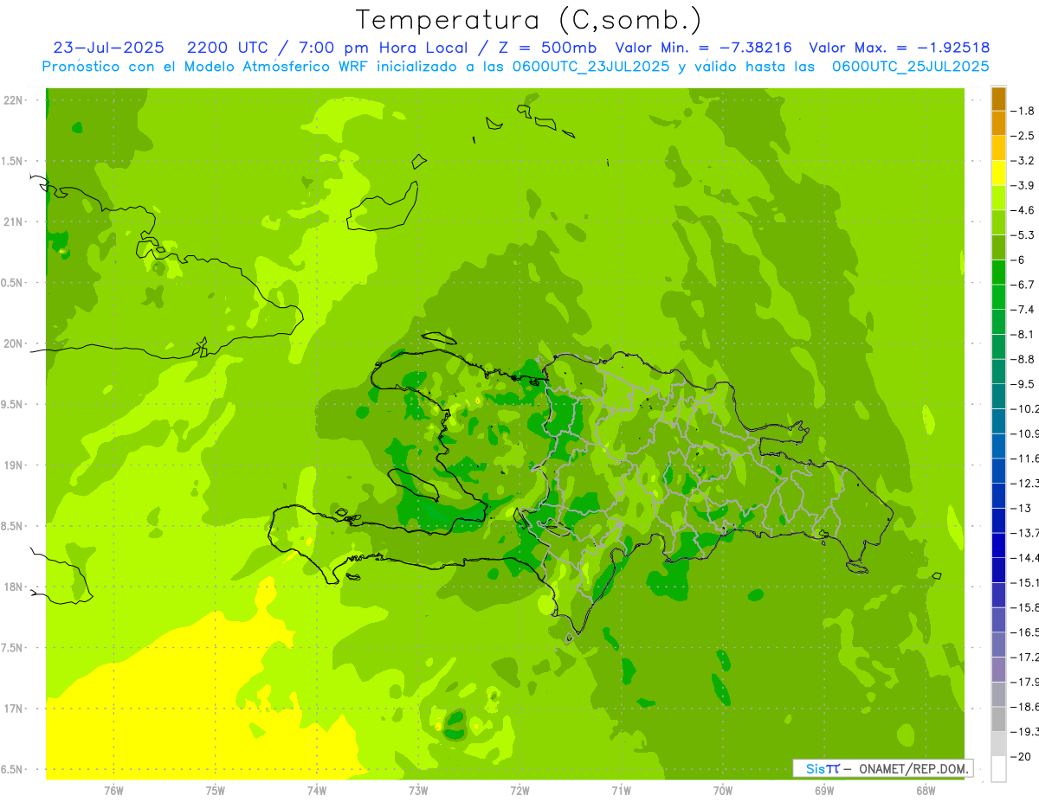Click the 69W longitude label
The width and height of the screenshot is (1039, 802).
coord(823,791)
